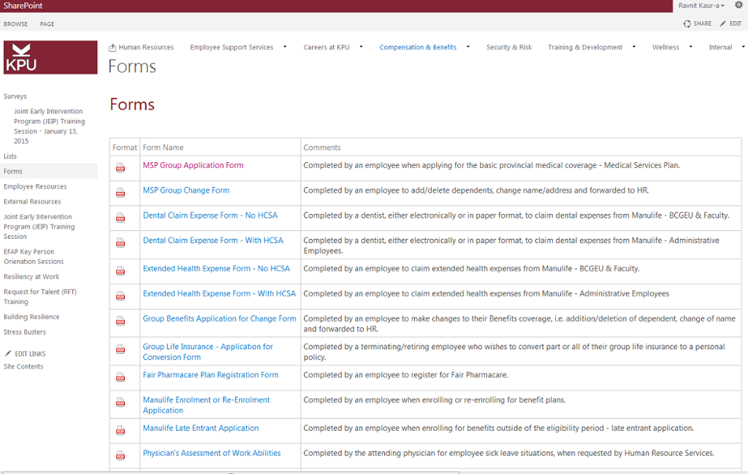Screen dimensions: 748x474
Task: Click the PDF icon next to Manulife Late Entrant Application
Action: [121, 431]
